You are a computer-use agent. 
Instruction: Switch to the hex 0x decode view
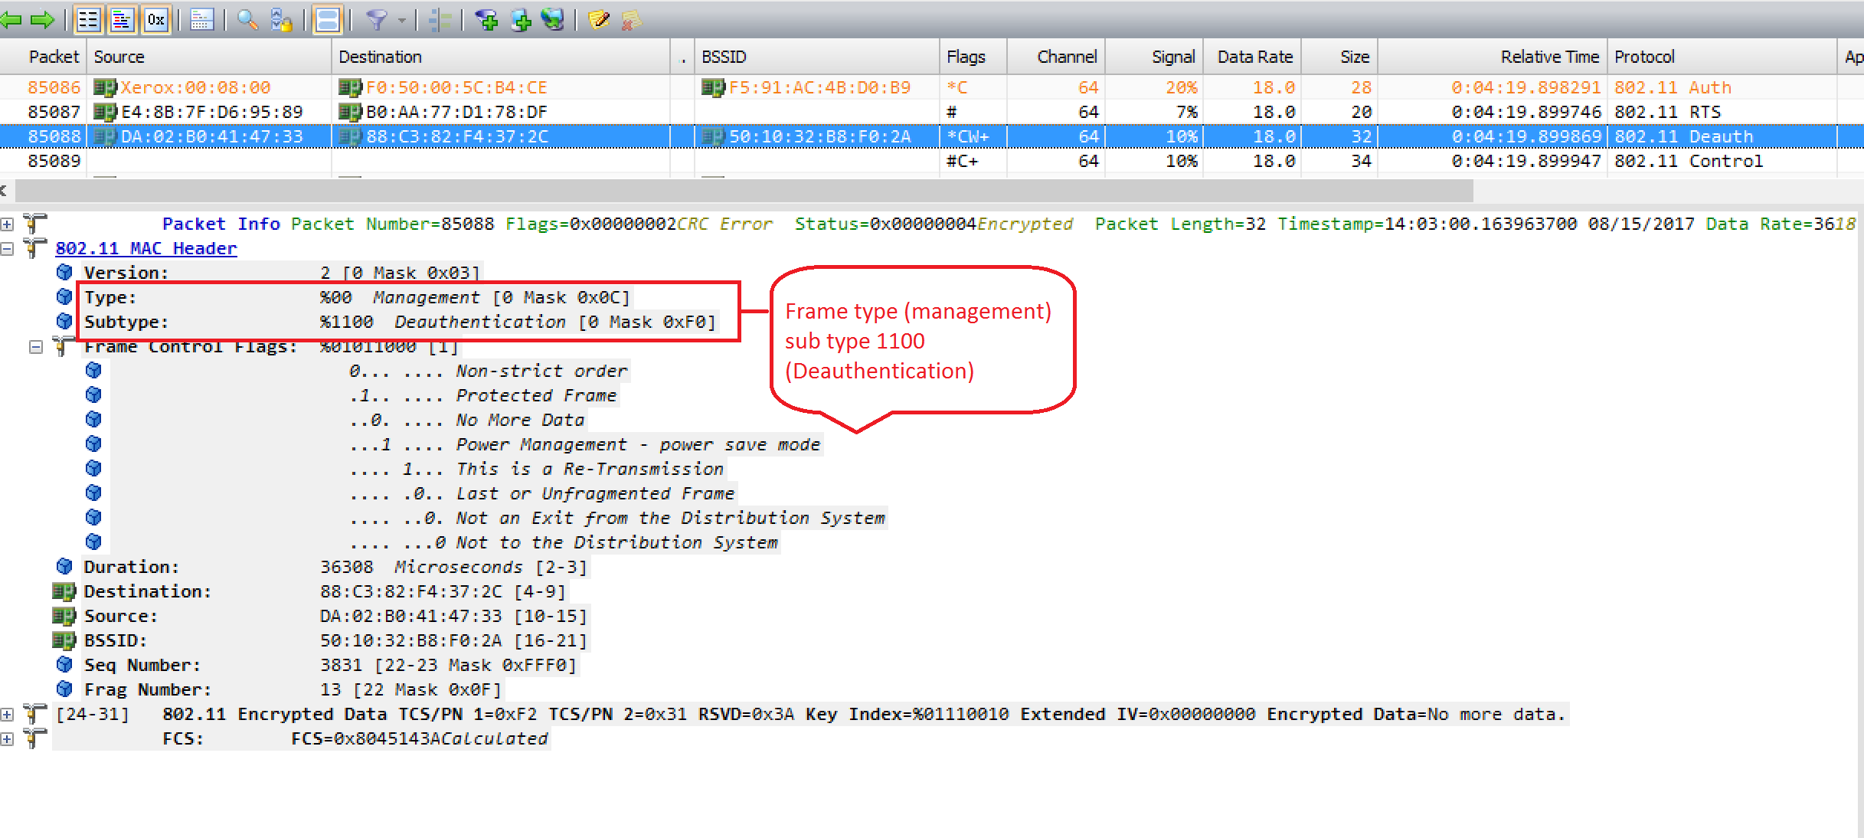pos(155,20)
